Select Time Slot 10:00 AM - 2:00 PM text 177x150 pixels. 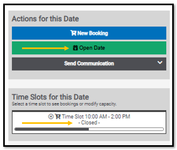(96, 117)
